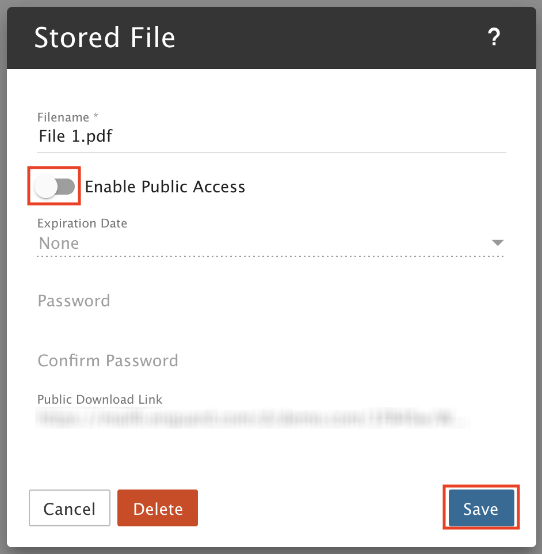Cancel the Stored File dialog
This screenshot has width=542, height=554.
70,508
